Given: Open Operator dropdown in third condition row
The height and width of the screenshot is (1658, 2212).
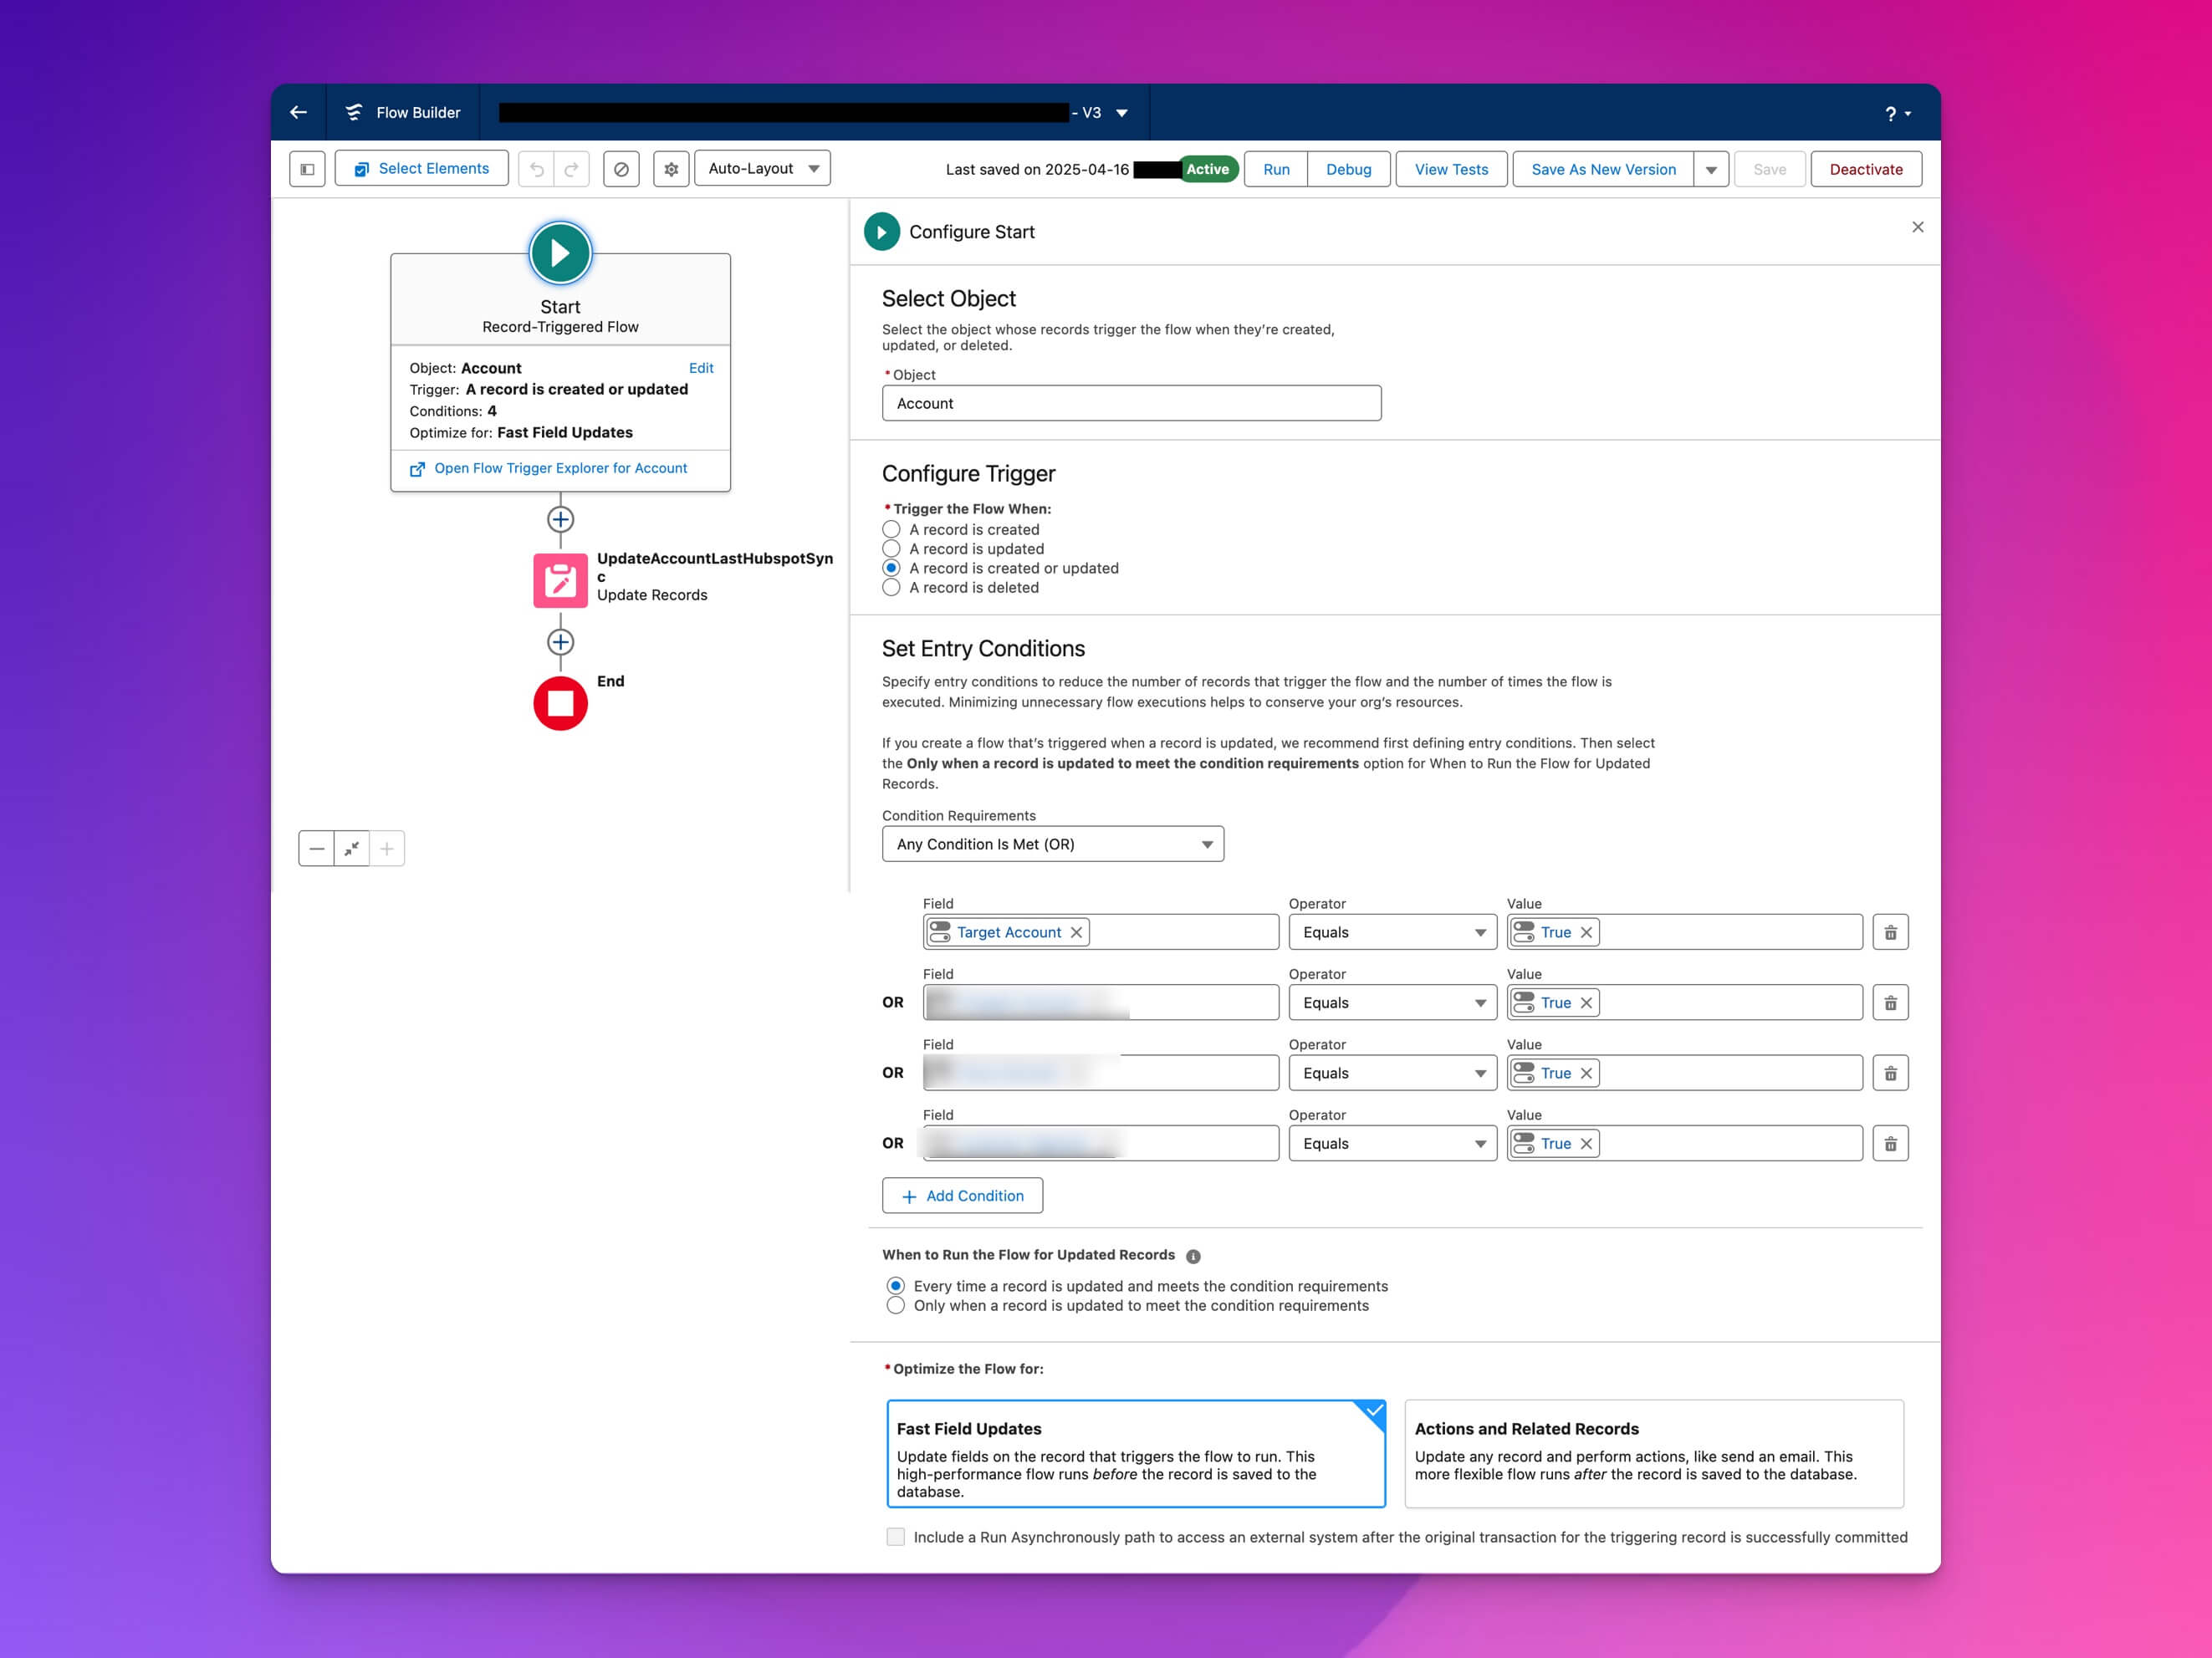Looking at the screenshot, I should click(x=1392, y=1073).
